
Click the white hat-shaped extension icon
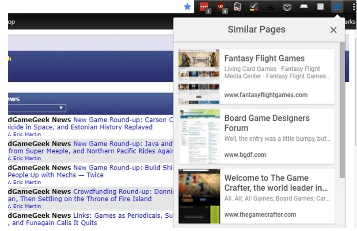tap(304, 7)
